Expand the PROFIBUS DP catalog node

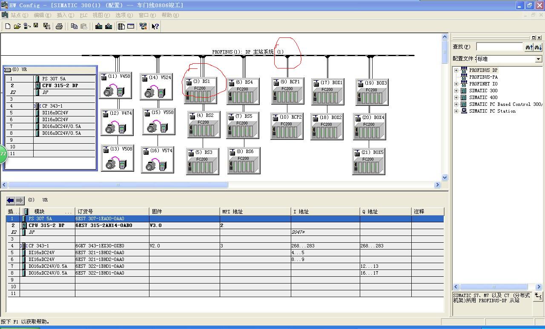pos(456,70)
